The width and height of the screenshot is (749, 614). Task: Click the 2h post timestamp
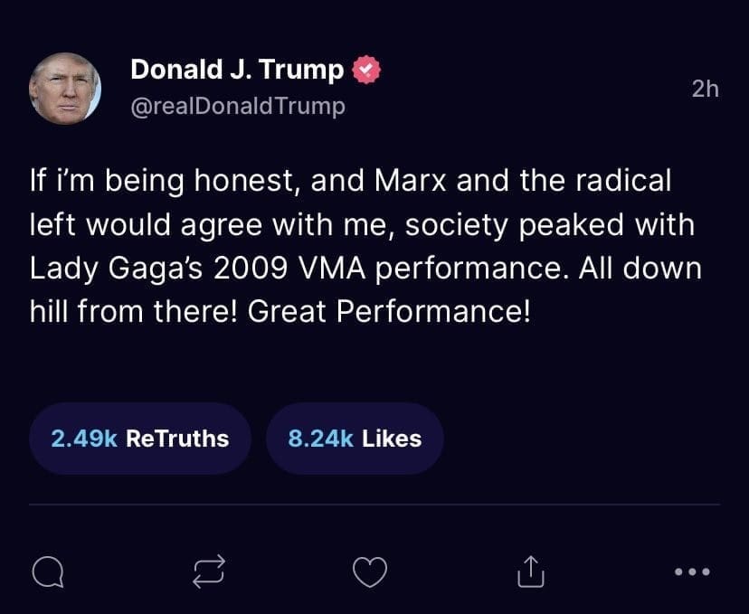[705, 89]
